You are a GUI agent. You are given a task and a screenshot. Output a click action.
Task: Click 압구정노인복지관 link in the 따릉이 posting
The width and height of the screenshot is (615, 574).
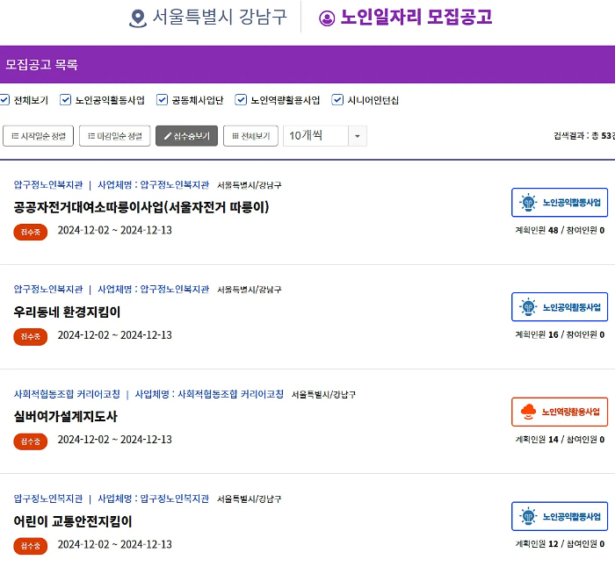point(48,184)
